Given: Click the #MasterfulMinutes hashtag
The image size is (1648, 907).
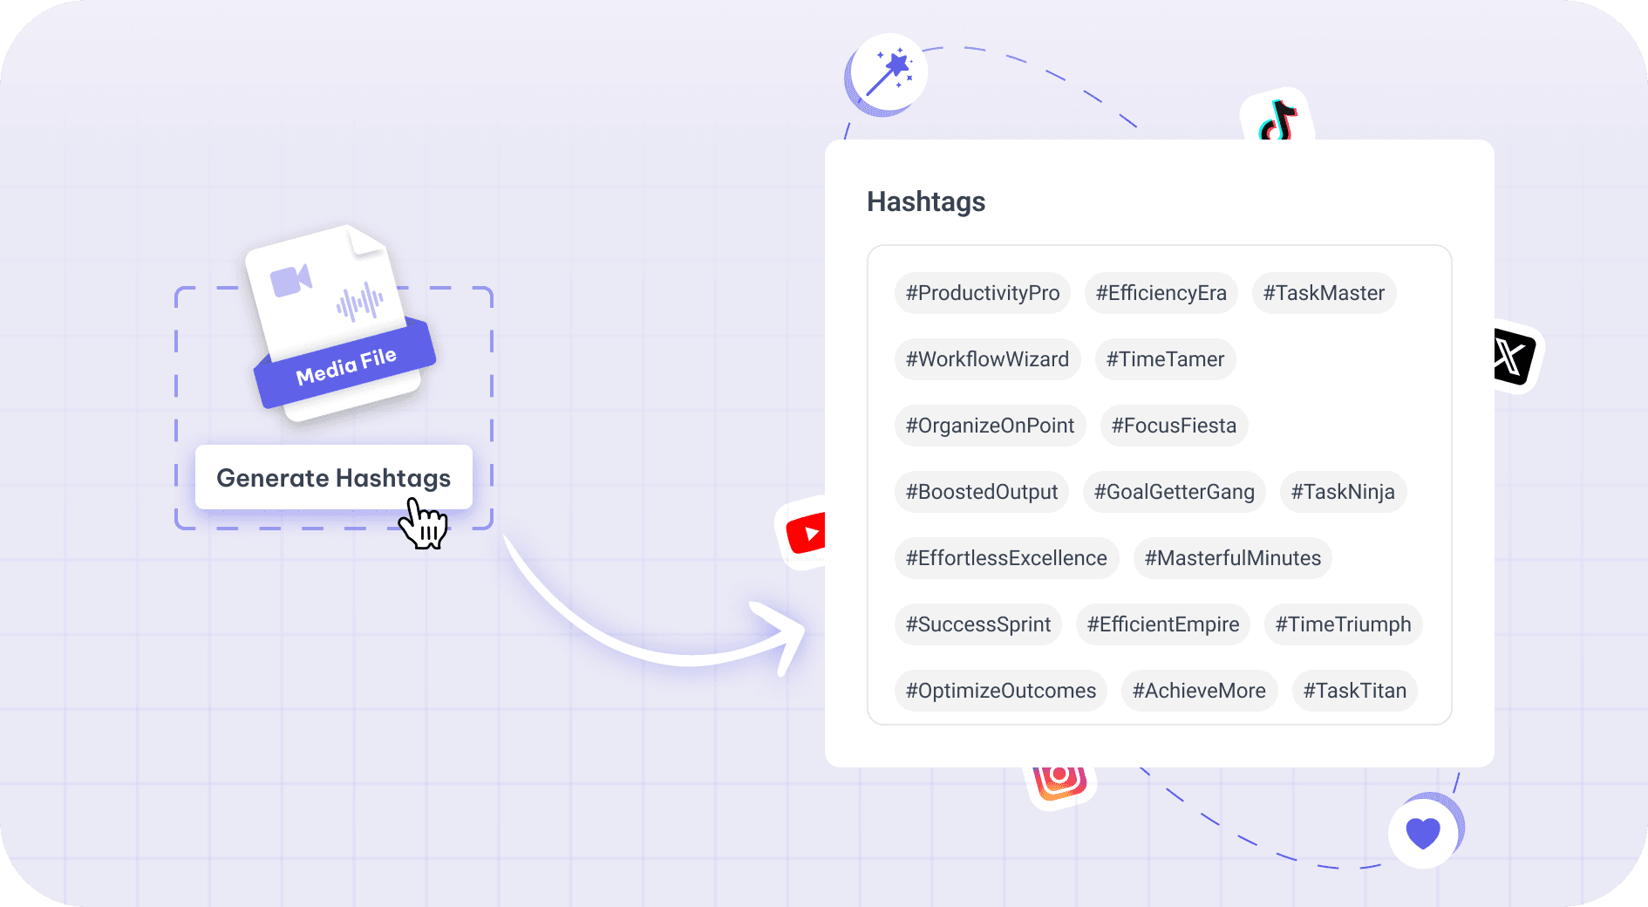Looking at the screenshot, I should click(x=1232, y=558).
